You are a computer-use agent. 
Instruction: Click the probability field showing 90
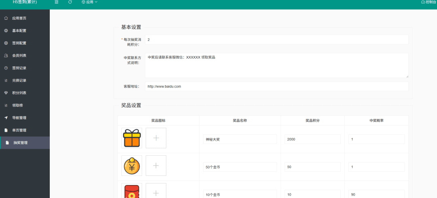[377, 194]
